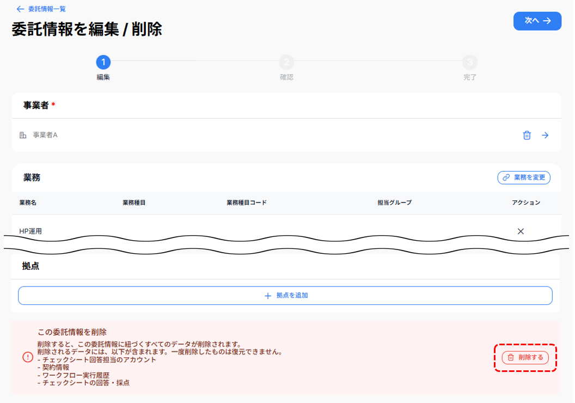Click the warning icon in the delete section
575x403 pixels.
pyautogui.click(x=28, y=357)
